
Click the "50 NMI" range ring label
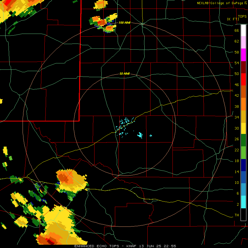pos(125,74)
